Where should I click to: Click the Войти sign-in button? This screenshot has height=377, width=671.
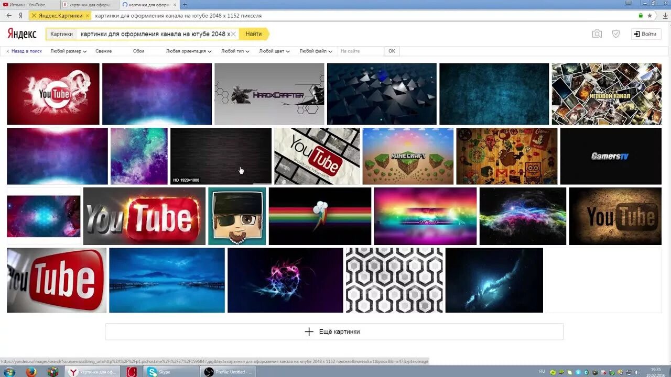point(646,34)
